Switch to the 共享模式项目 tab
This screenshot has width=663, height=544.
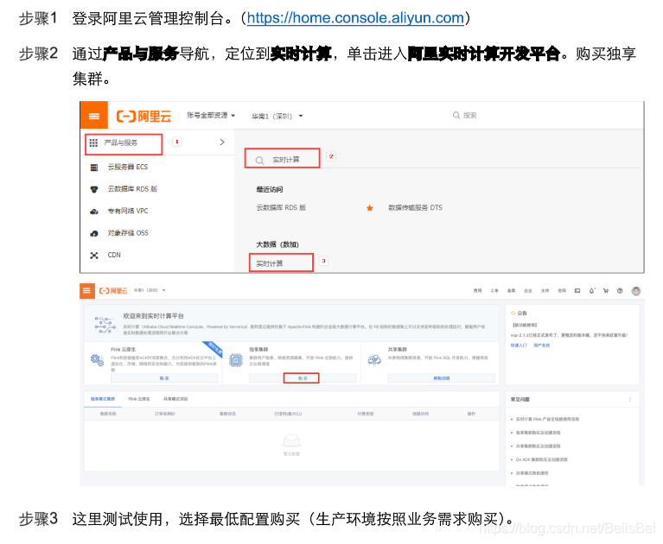(175, 399)
